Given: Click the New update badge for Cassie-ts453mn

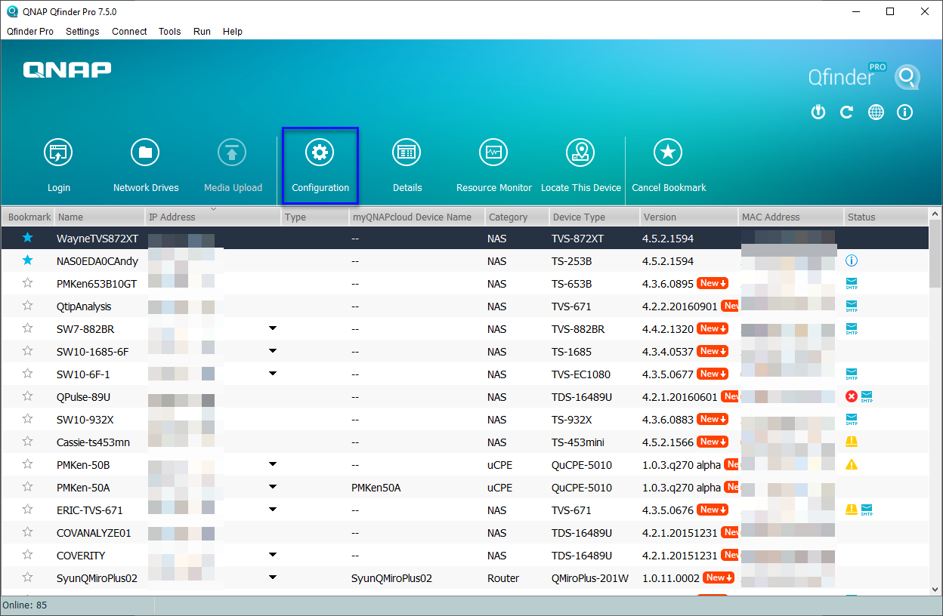Looking at the screenshot, I should [x=713, y=442].
